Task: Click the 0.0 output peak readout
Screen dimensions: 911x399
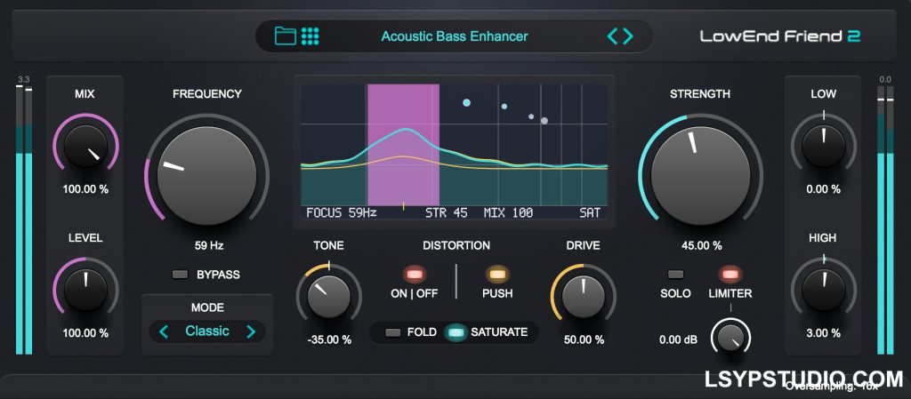Action: pos(885,79)
